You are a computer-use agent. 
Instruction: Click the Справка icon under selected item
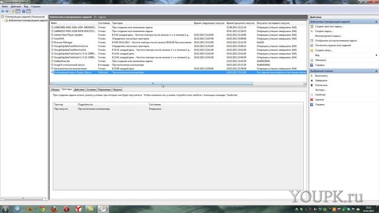point(312,105)
